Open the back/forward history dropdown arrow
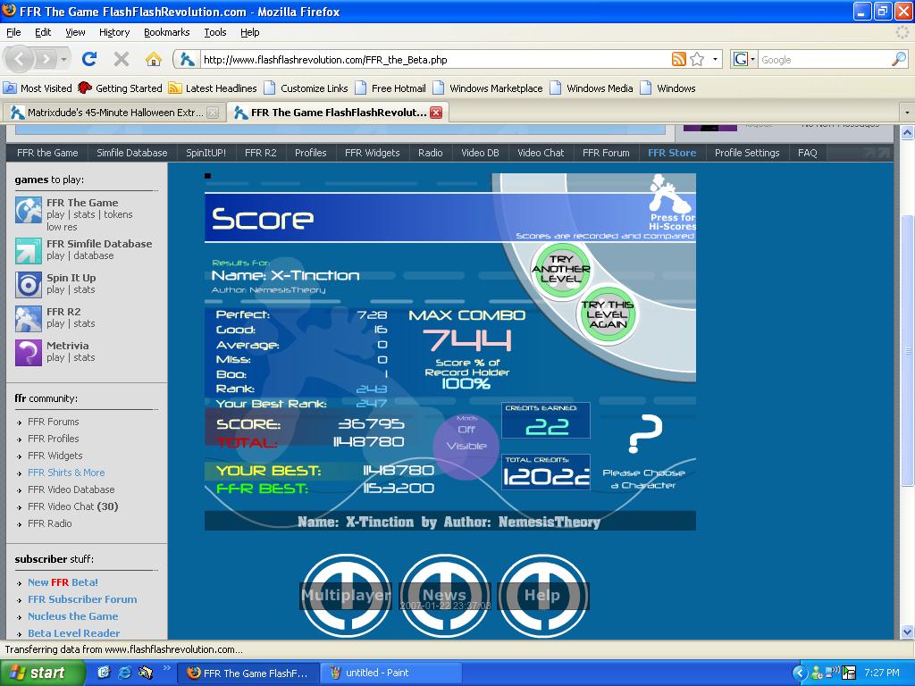Screen dimensions: 915x686 (63, 59)
